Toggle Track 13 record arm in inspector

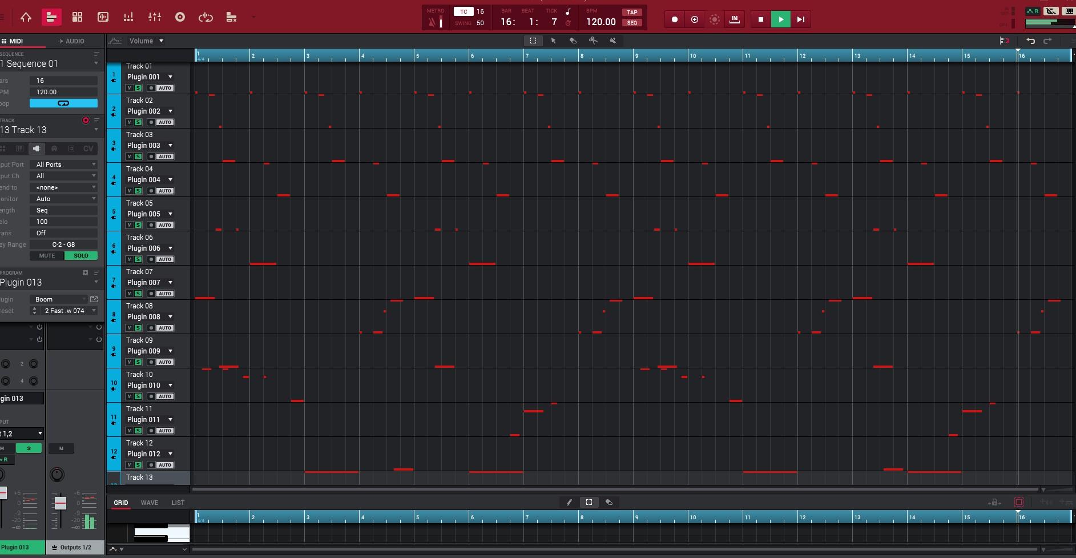(86, 121)
